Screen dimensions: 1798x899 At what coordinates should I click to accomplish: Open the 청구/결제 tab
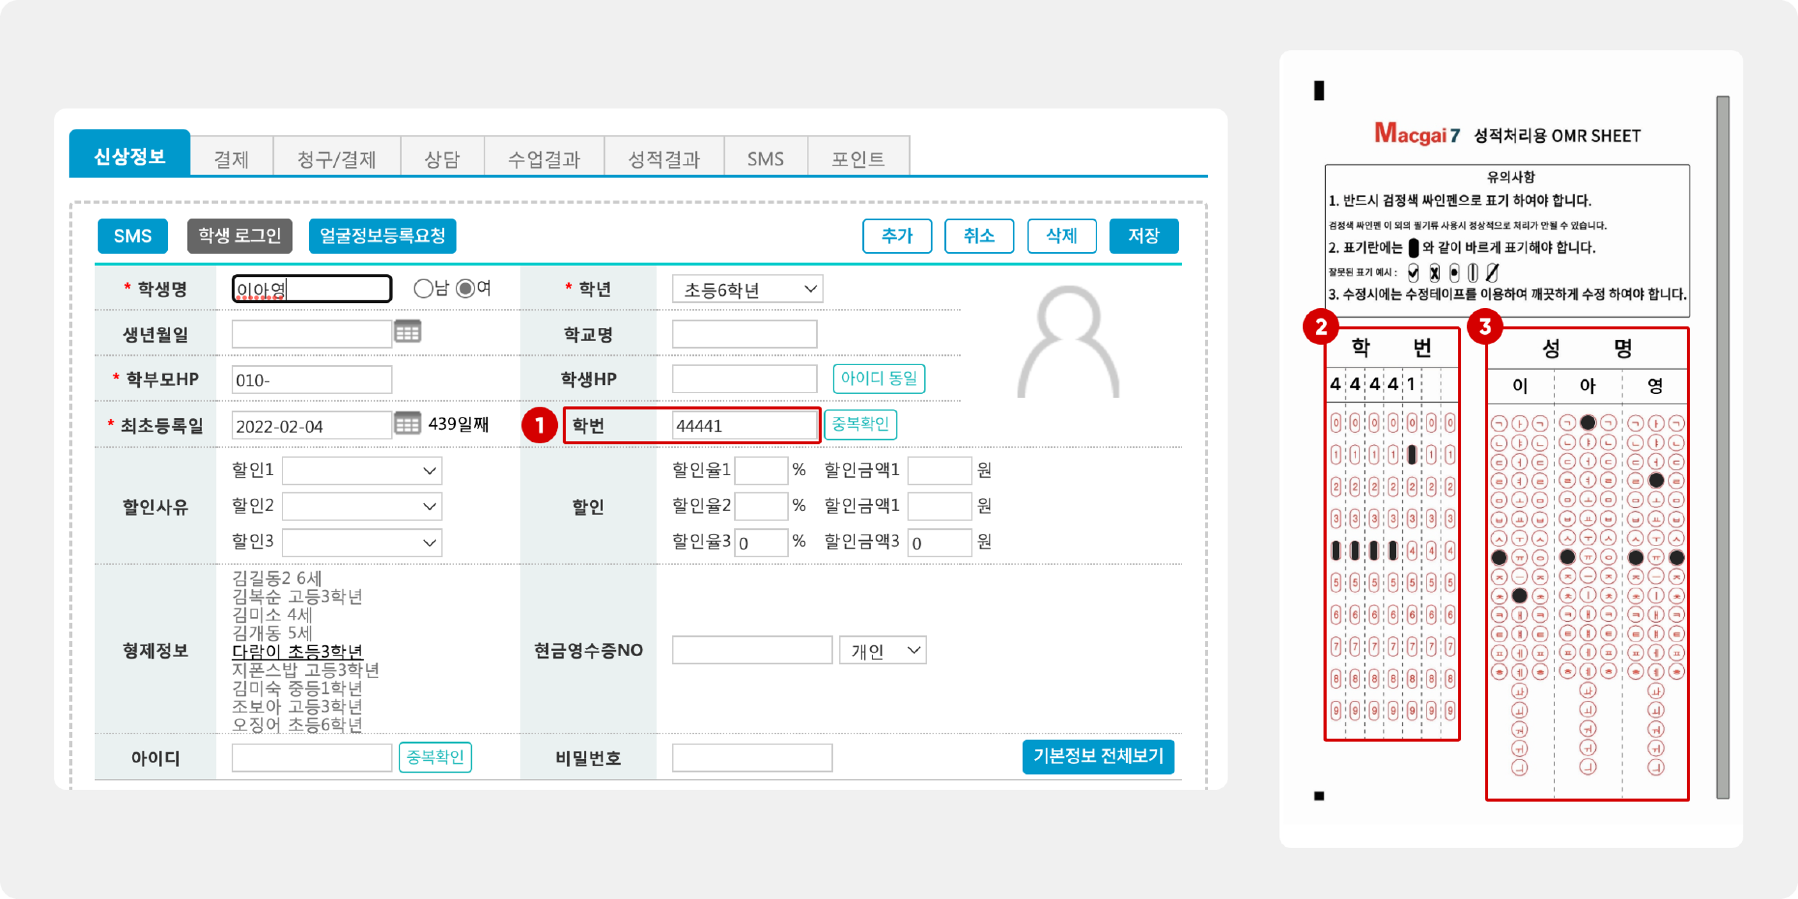(x=336, y=158)
